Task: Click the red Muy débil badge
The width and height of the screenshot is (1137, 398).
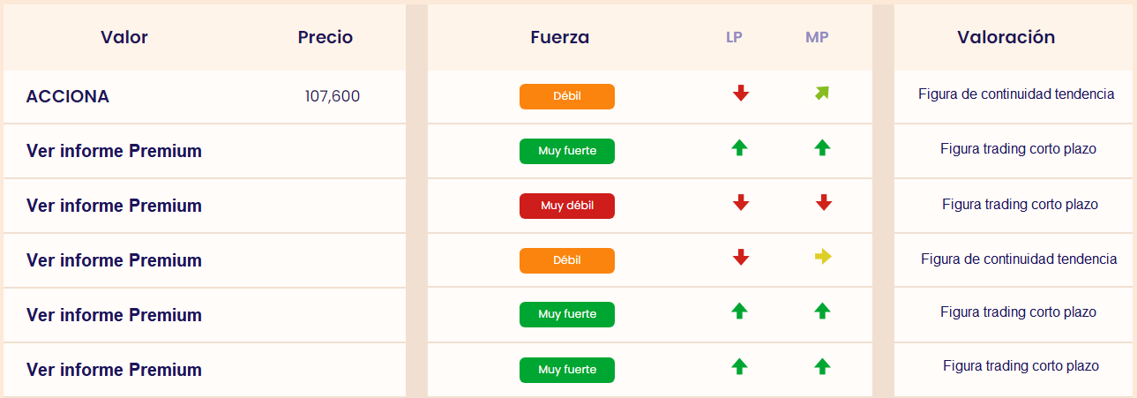Action: click(x=567, y=206)
